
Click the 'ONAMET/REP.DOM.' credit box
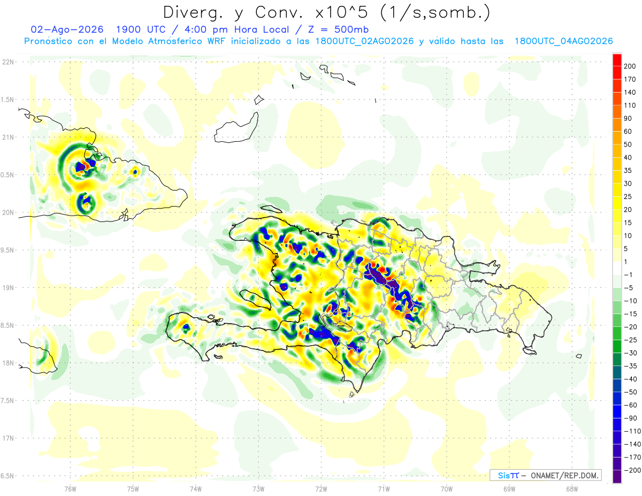[x=545, y=475]
